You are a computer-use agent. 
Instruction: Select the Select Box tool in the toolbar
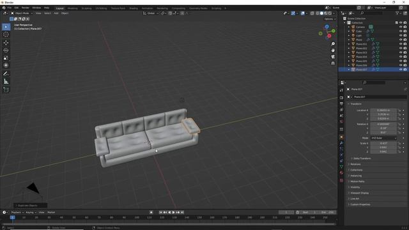6,27
